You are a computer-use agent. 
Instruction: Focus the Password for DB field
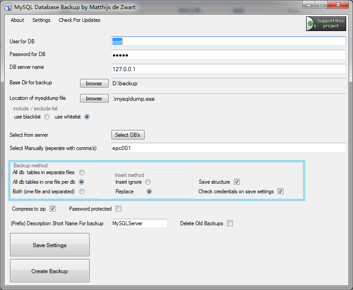[x=228, y=55]
